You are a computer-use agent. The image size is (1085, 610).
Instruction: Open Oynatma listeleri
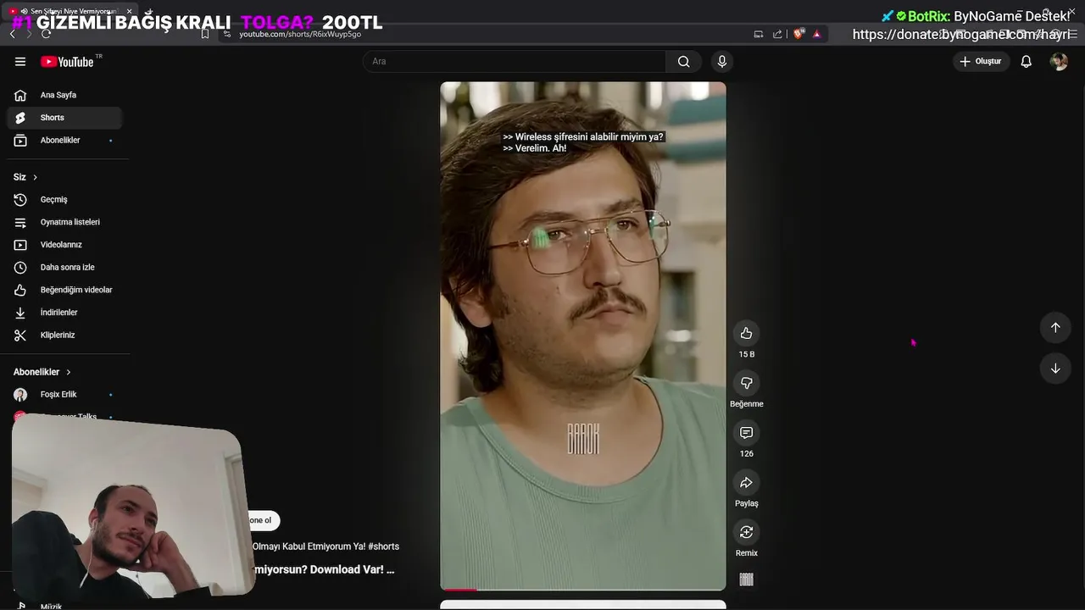[64, 222]
